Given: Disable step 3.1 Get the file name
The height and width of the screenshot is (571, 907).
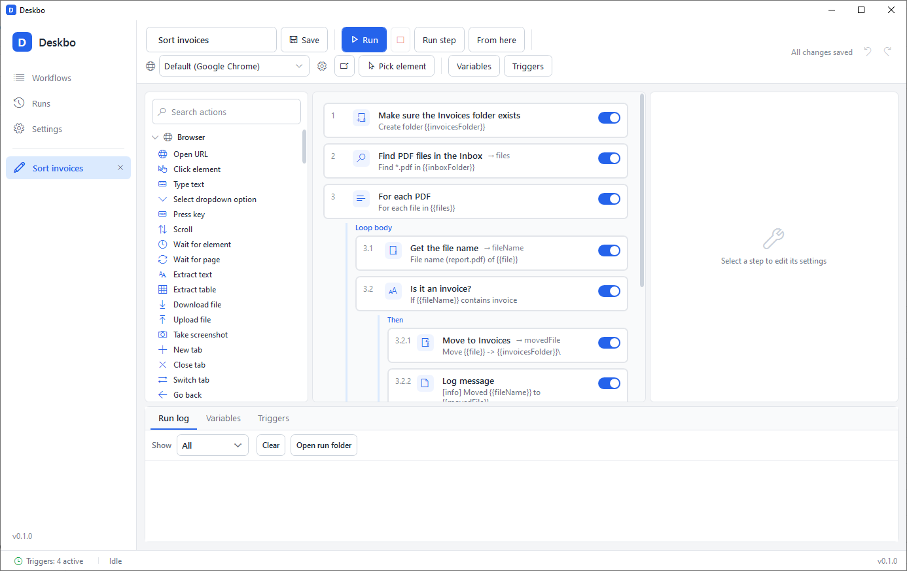Looking at the screenshot, I should [x=609, y=251].
